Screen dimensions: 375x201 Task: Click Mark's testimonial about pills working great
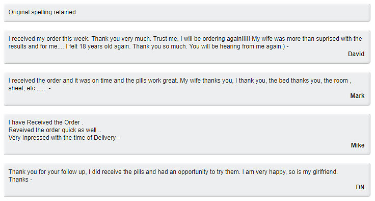180,84
